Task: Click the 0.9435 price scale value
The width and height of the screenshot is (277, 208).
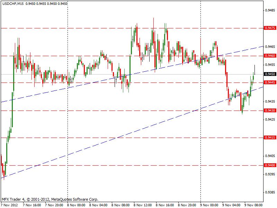Action: (x=270, y=102)
